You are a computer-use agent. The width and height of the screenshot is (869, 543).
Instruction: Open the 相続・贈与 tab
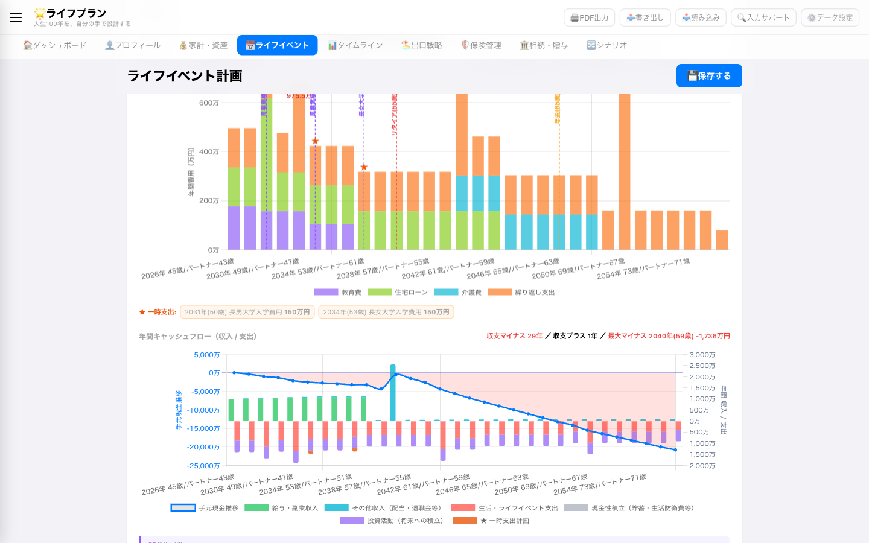pos(544,45)
